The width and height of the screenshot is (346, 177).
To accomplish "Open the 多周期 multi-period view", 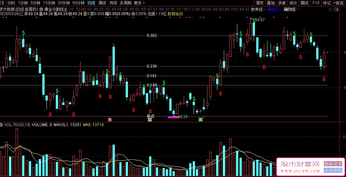I will click(125, 3).
